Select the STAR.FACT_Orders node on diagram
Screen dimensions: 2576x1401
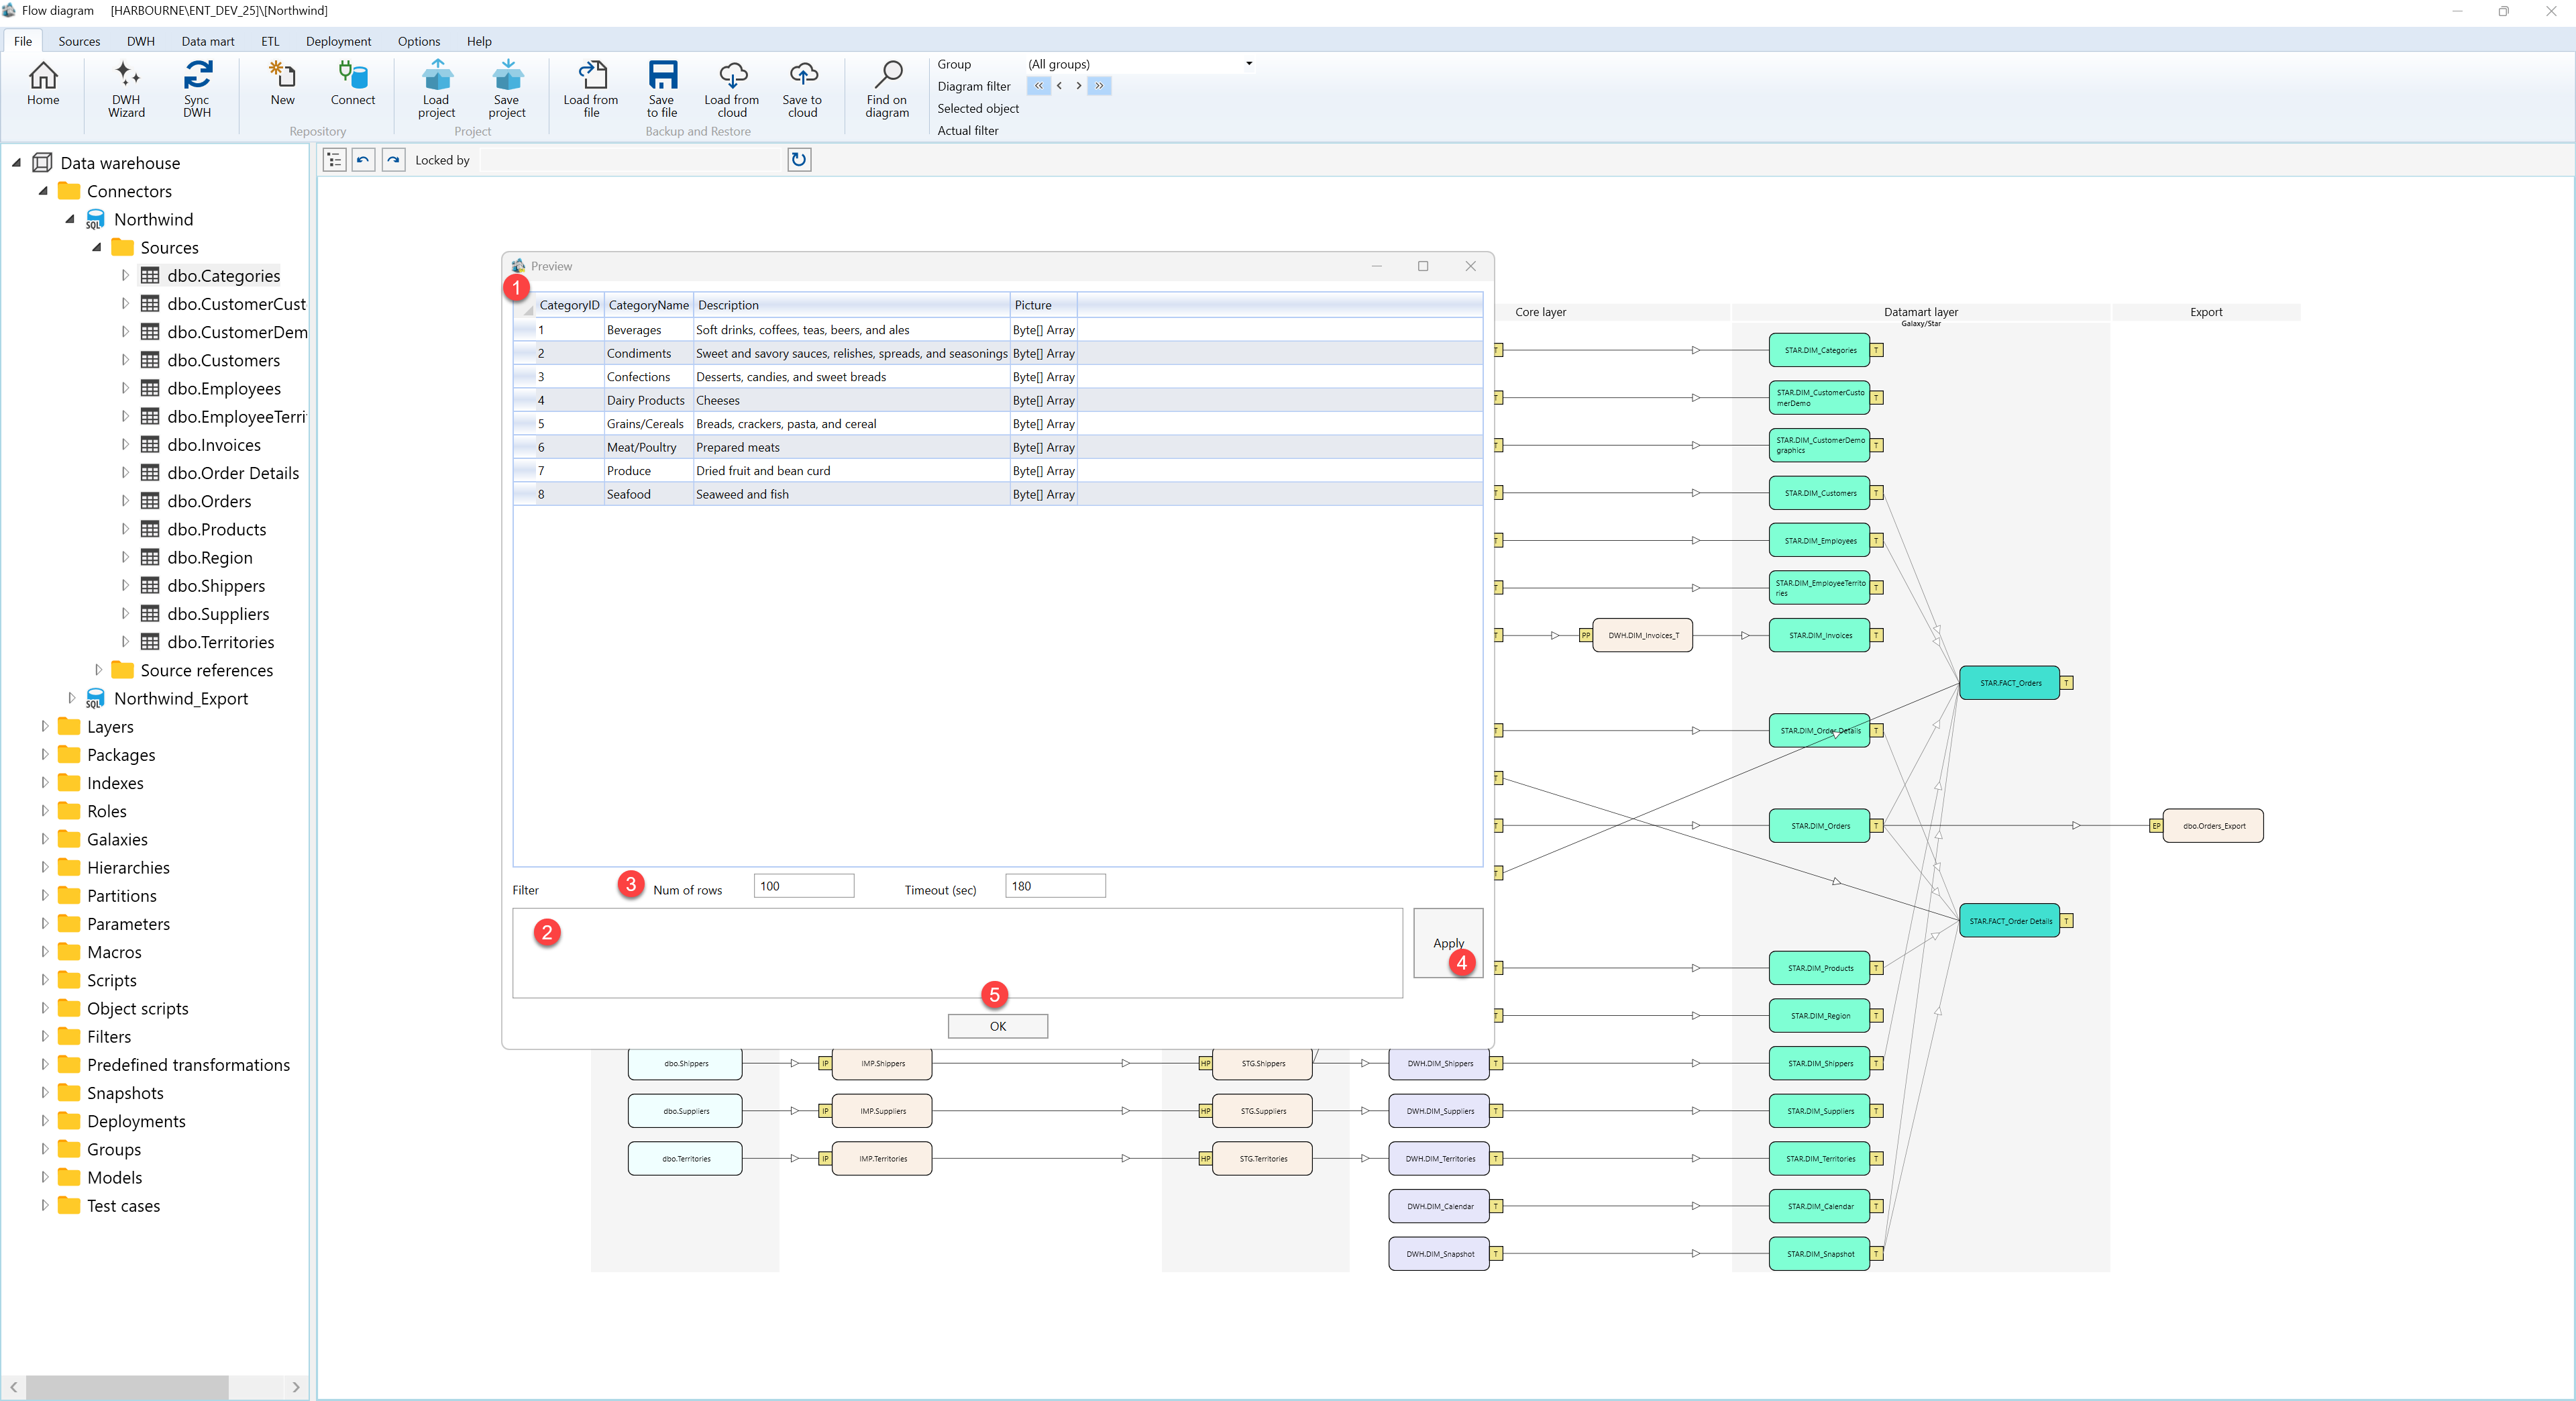[x=2009, y=683]
